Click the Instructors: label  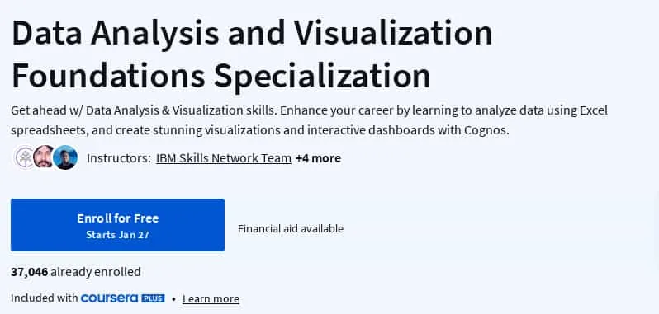point(119,158)
